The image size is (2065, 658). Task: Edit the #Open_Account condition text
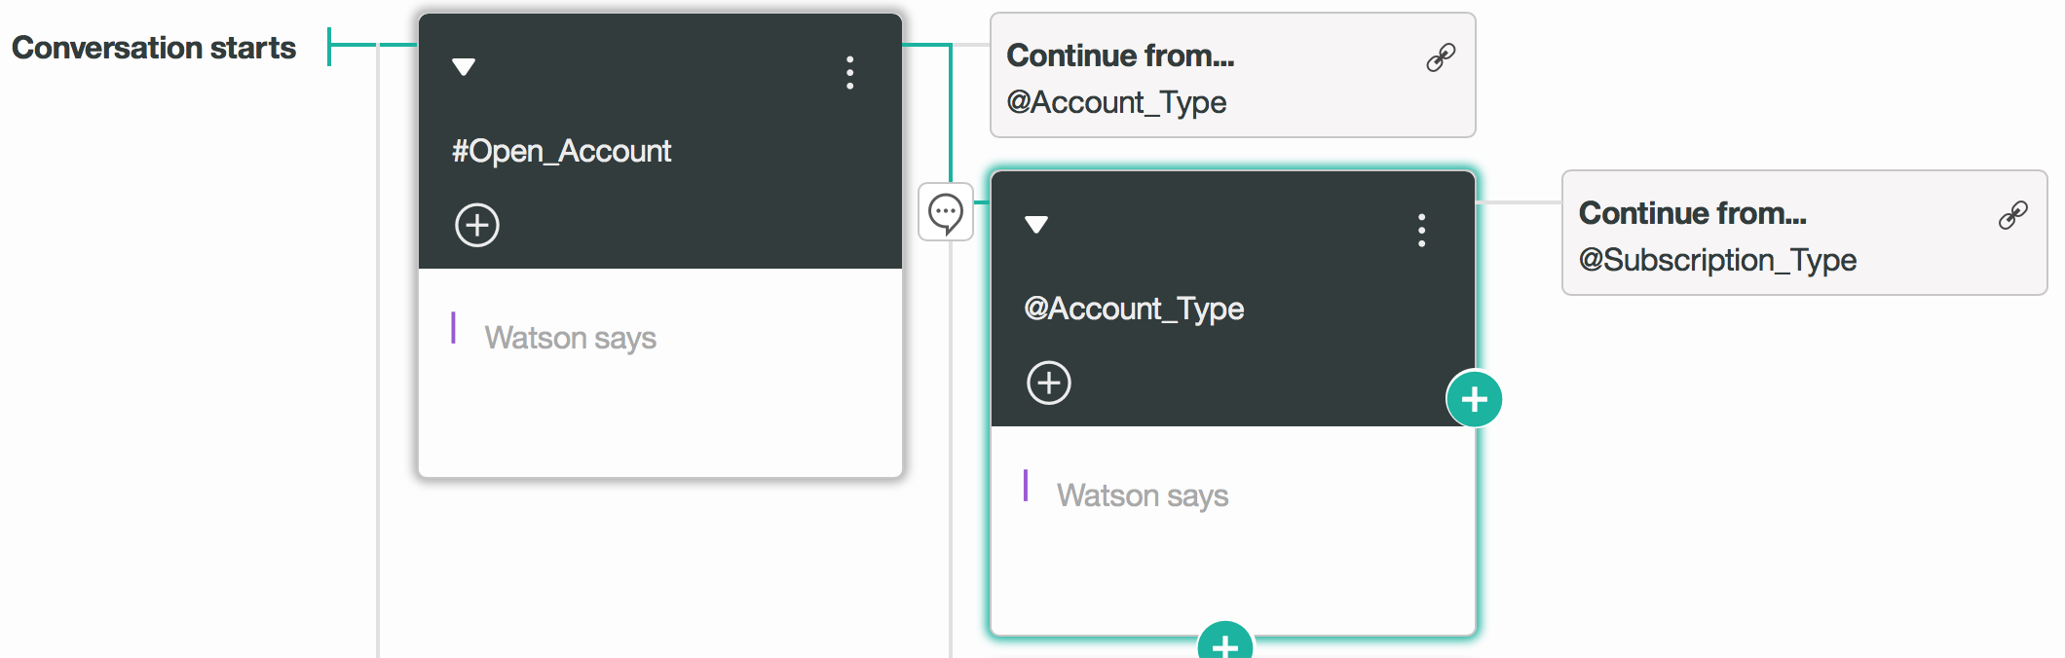[x=561, y=152]
